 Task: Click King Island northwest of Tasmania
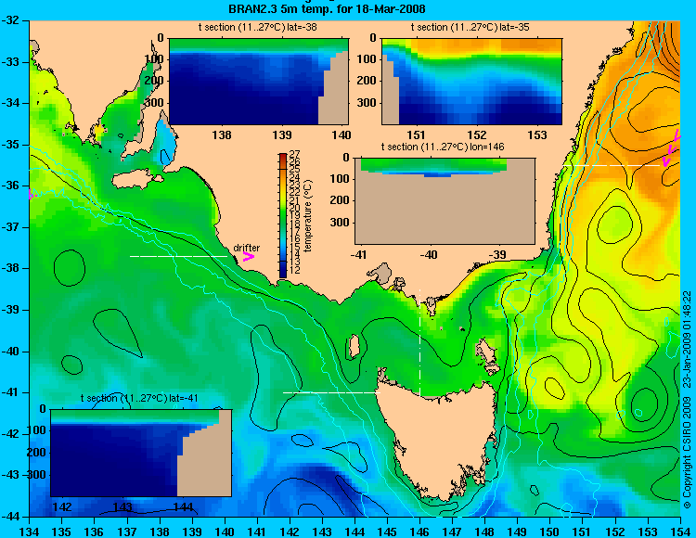(353, 346)
